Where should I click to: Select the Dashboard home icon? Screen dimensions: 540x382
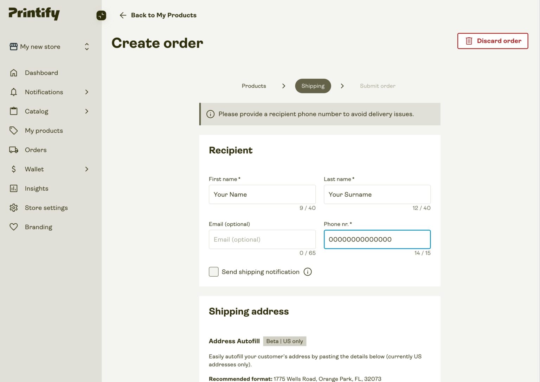pyautogui.click(x=14, y=73)
